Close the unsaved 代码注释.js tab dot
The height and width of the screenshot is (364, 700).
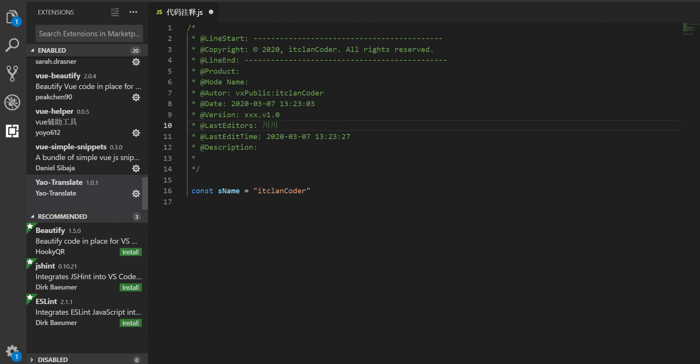(x=211, y=12)
